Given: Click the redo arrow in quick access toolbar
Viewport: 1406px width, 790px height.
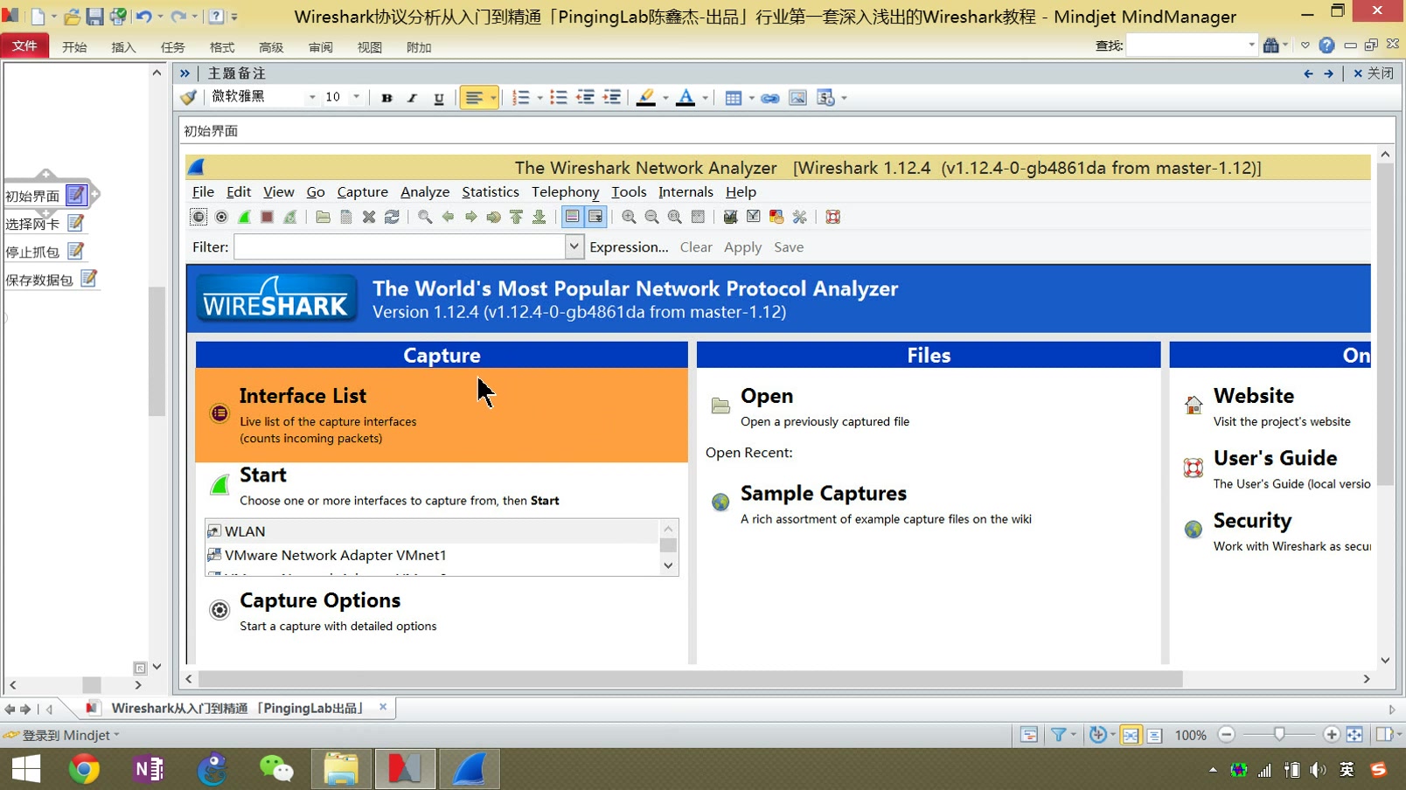Looking at the screenshot, I should pos(178,16).
